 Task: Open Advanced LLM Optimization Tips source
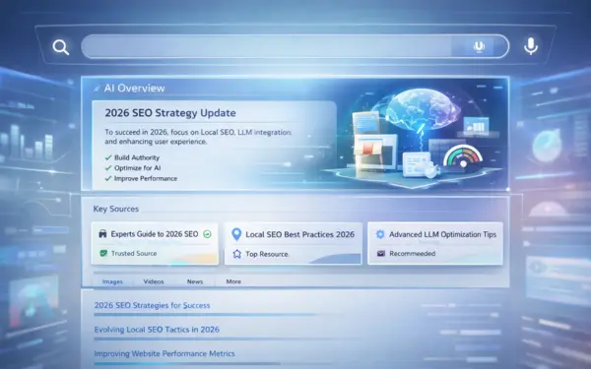(x=435, y=243)
